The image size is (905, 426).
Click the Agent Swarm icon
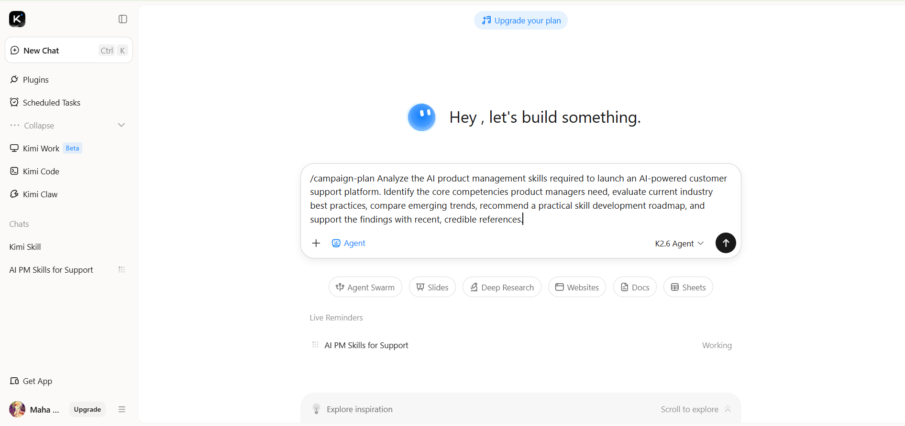[340, 287]
